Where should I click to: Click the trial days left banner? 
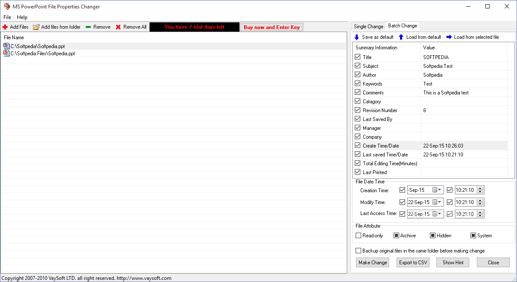tap(194, 27)
